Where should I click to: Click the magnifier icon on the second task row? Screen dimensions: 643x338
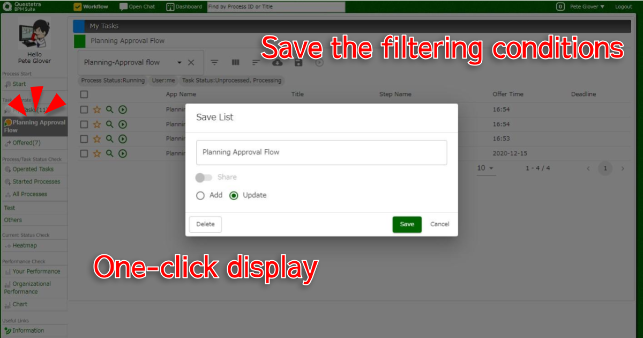110,124
